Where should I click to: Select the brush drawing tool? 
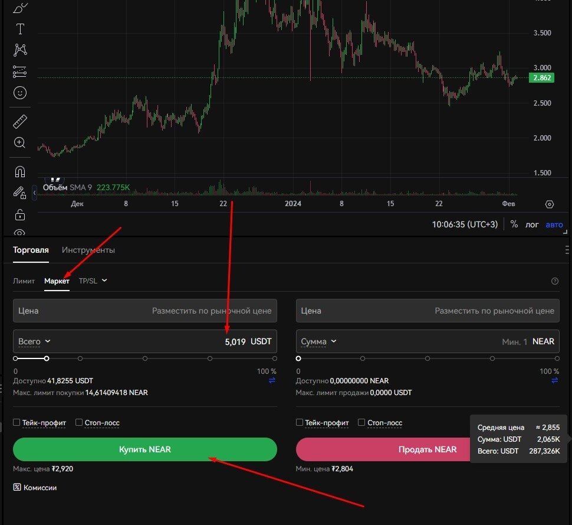20,7
